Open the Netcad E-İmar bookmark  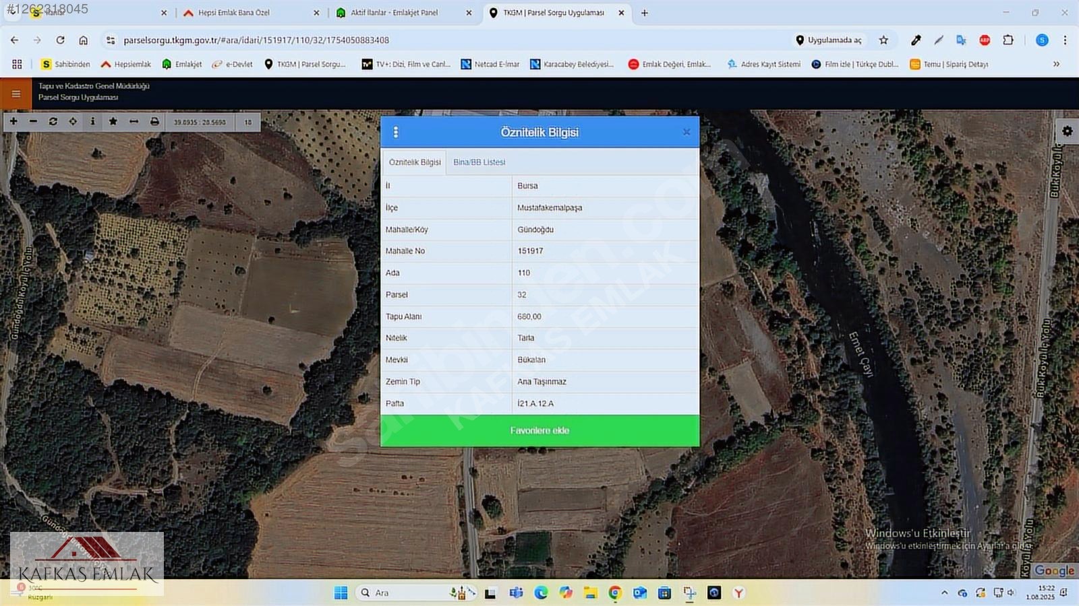click(x=490, y=64)
